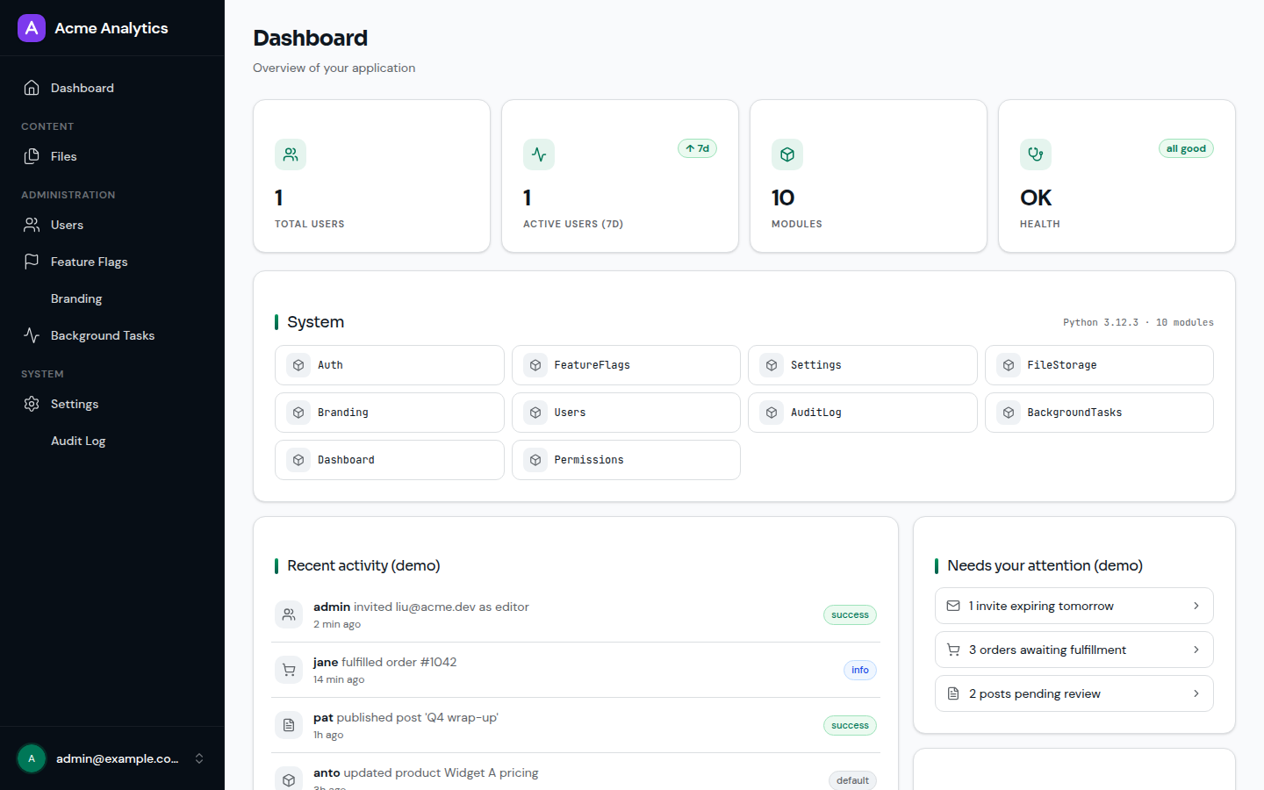Click the envelope icon for invite expiring

pos(953,606)
